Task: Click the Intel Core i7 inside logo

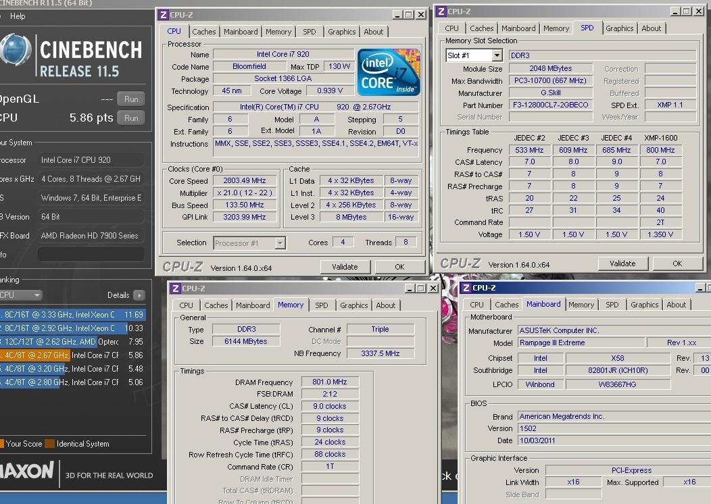Action: (x=389, y=72)
